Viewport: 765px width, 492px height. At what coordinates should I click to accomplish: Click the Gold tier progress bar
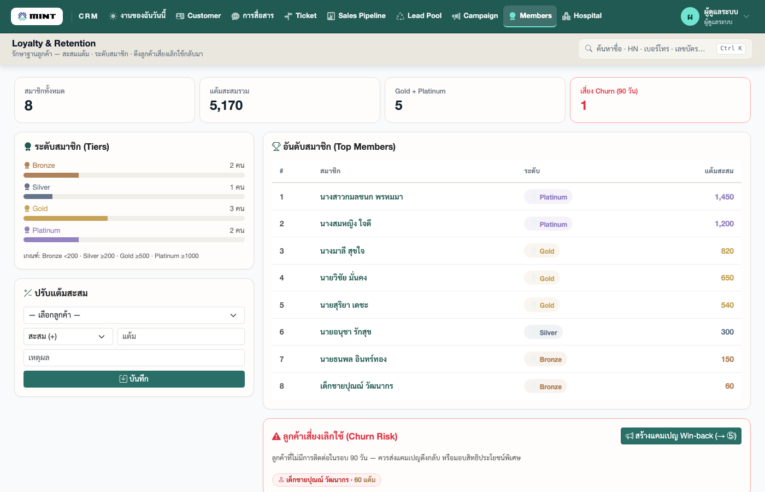(x=134, y=218)
